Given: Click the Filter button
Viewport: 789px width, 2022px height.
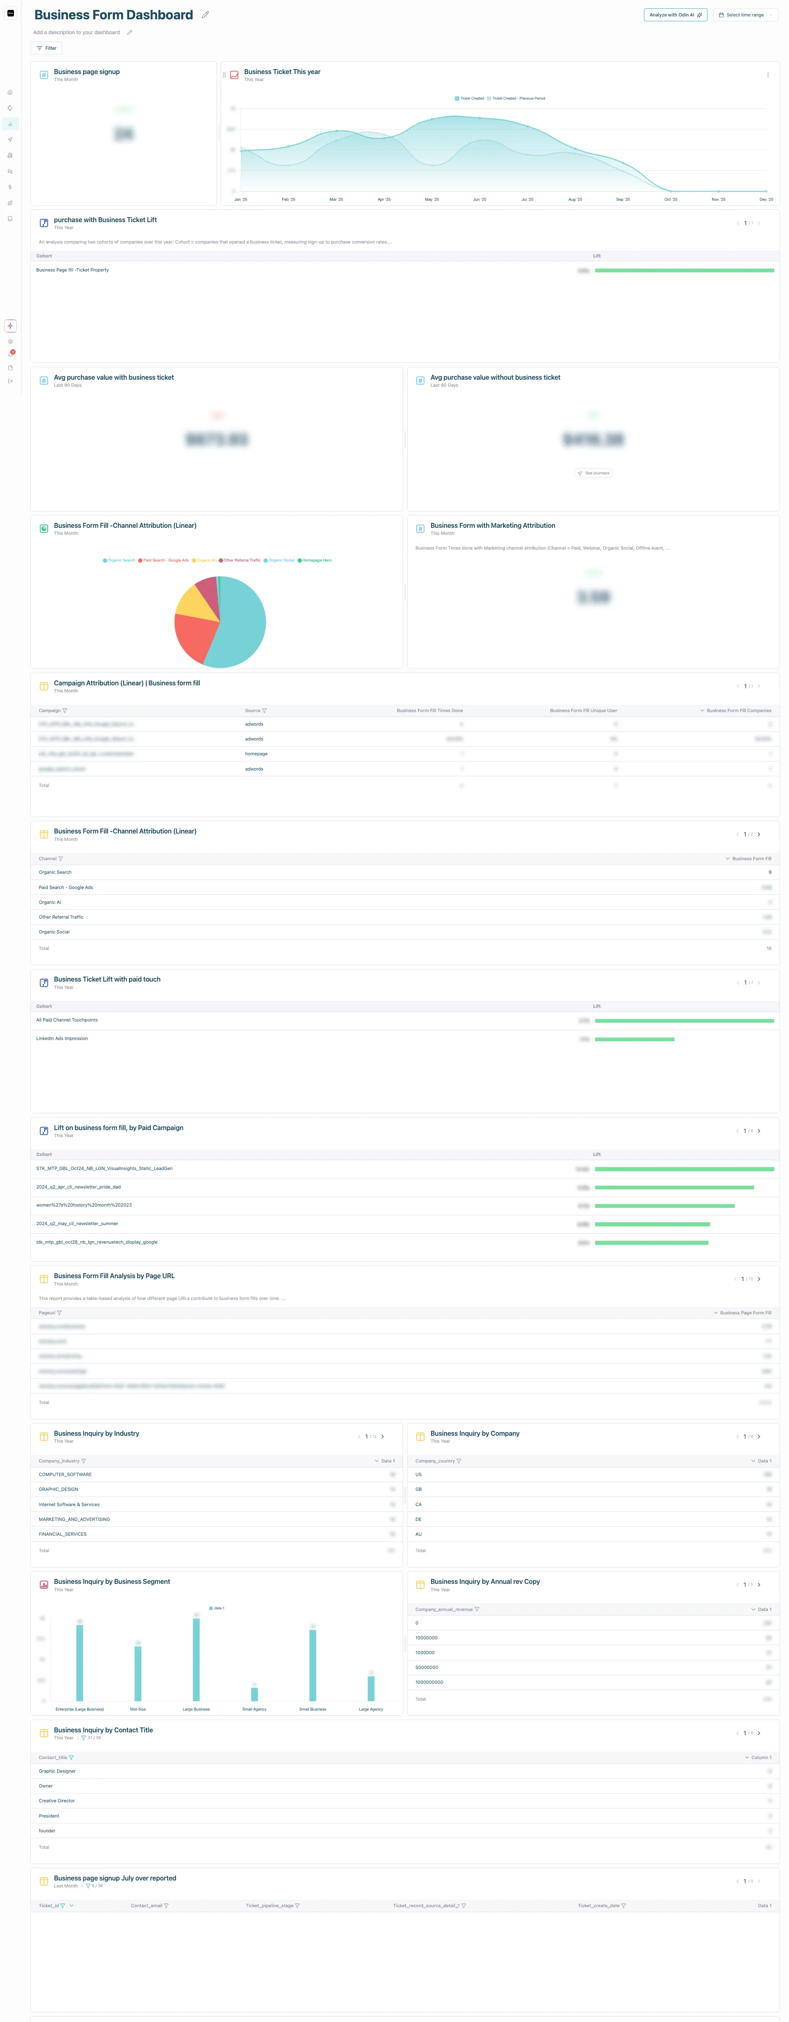Looking at the screenshot, I should 46,48.
